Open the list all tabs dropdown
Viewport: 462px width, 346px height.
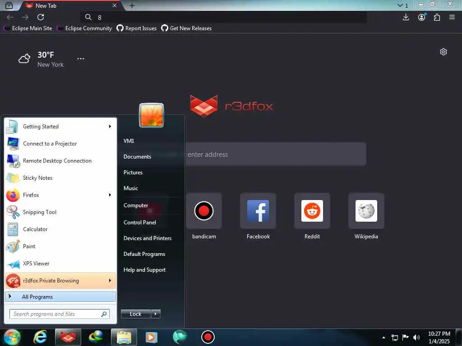[403, 5]
